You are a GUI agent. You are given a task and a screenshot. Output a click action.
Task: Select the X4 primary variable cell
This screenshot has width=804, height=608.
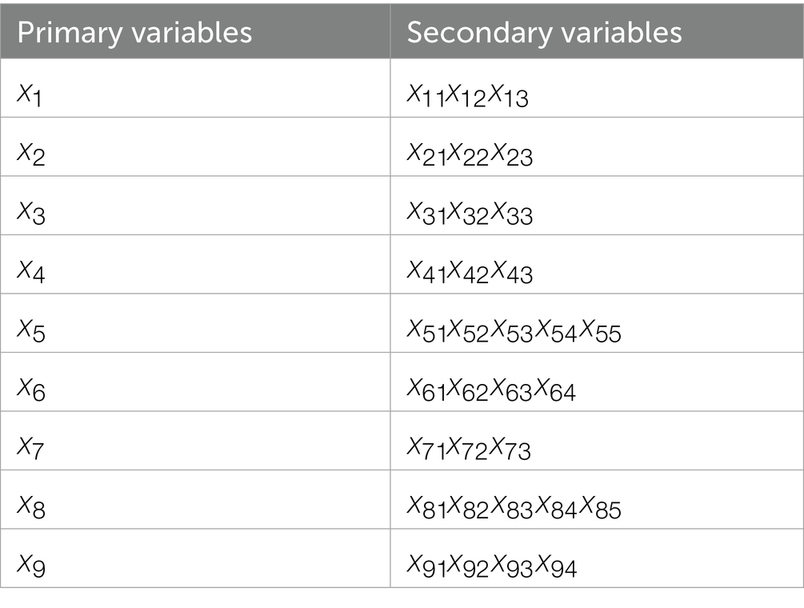[x=32, y=272]
